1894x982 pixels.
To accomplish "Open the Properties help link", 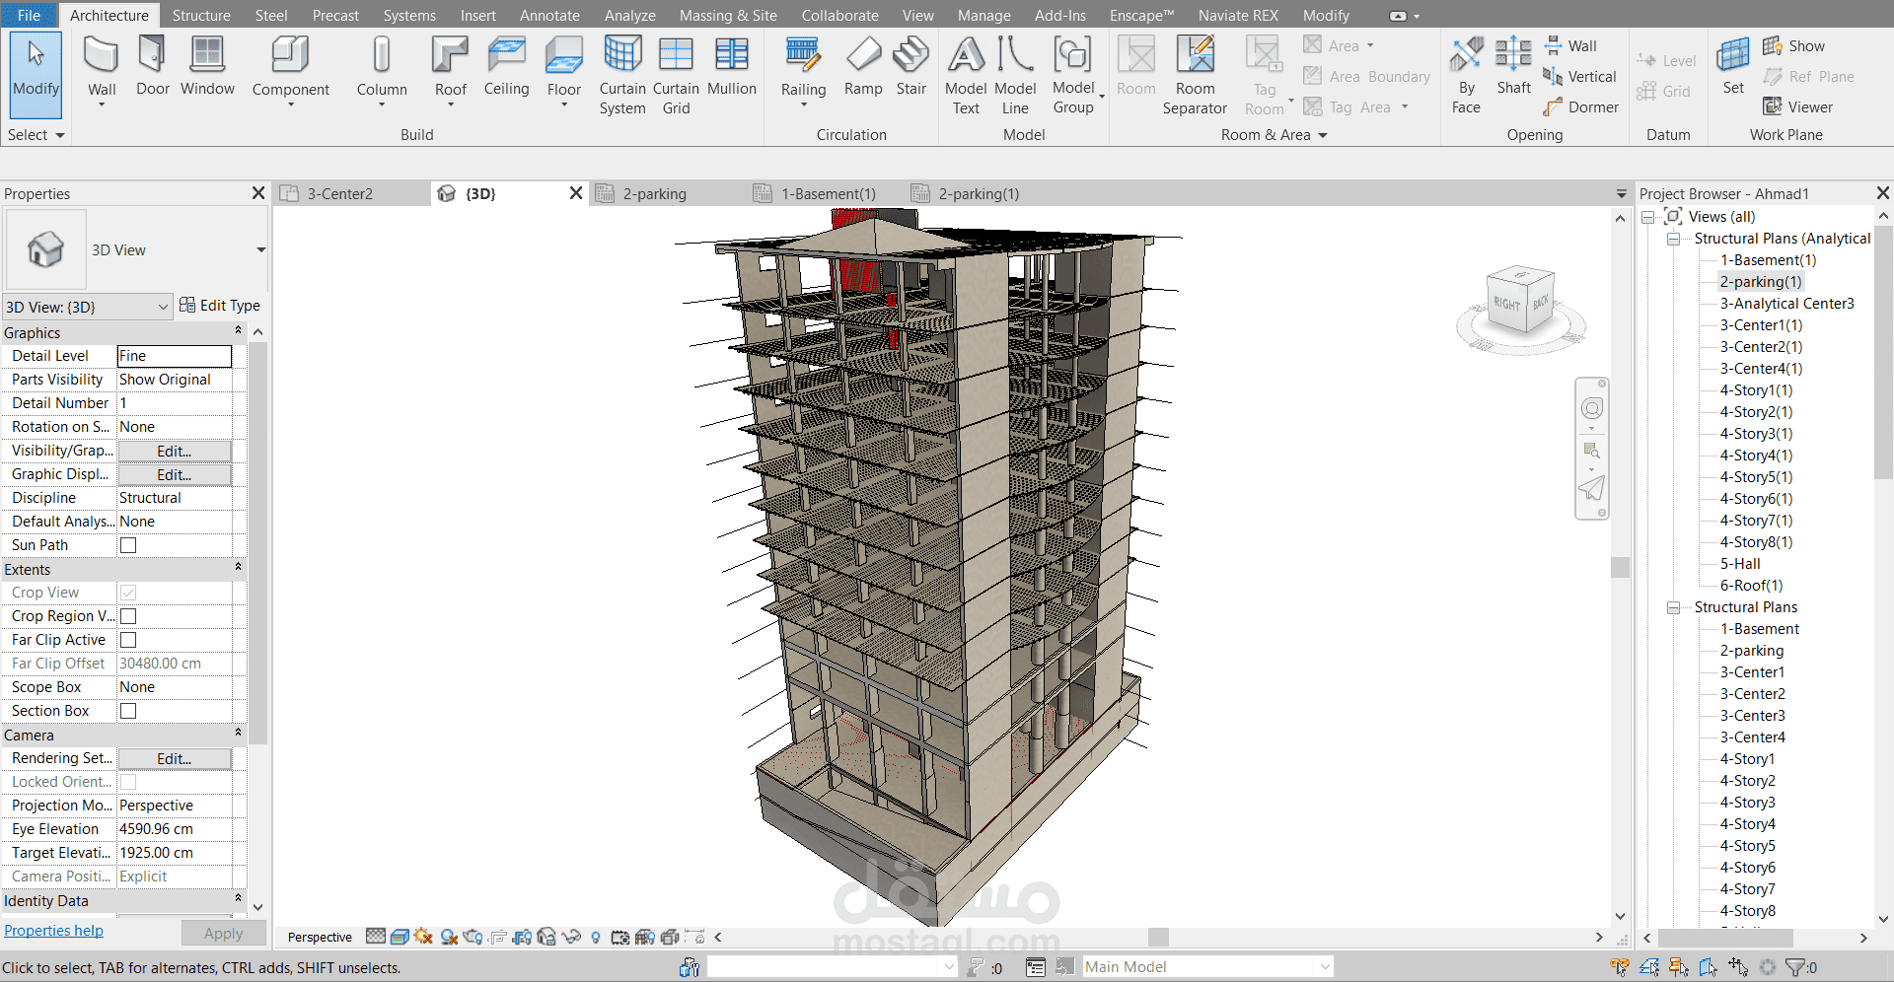I will pos(53,930).
